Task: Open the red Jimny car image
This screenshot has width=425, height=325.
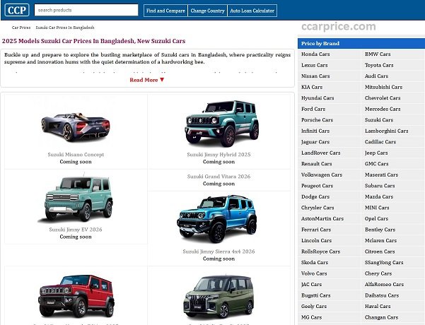Action: click(x=76, y=296)
